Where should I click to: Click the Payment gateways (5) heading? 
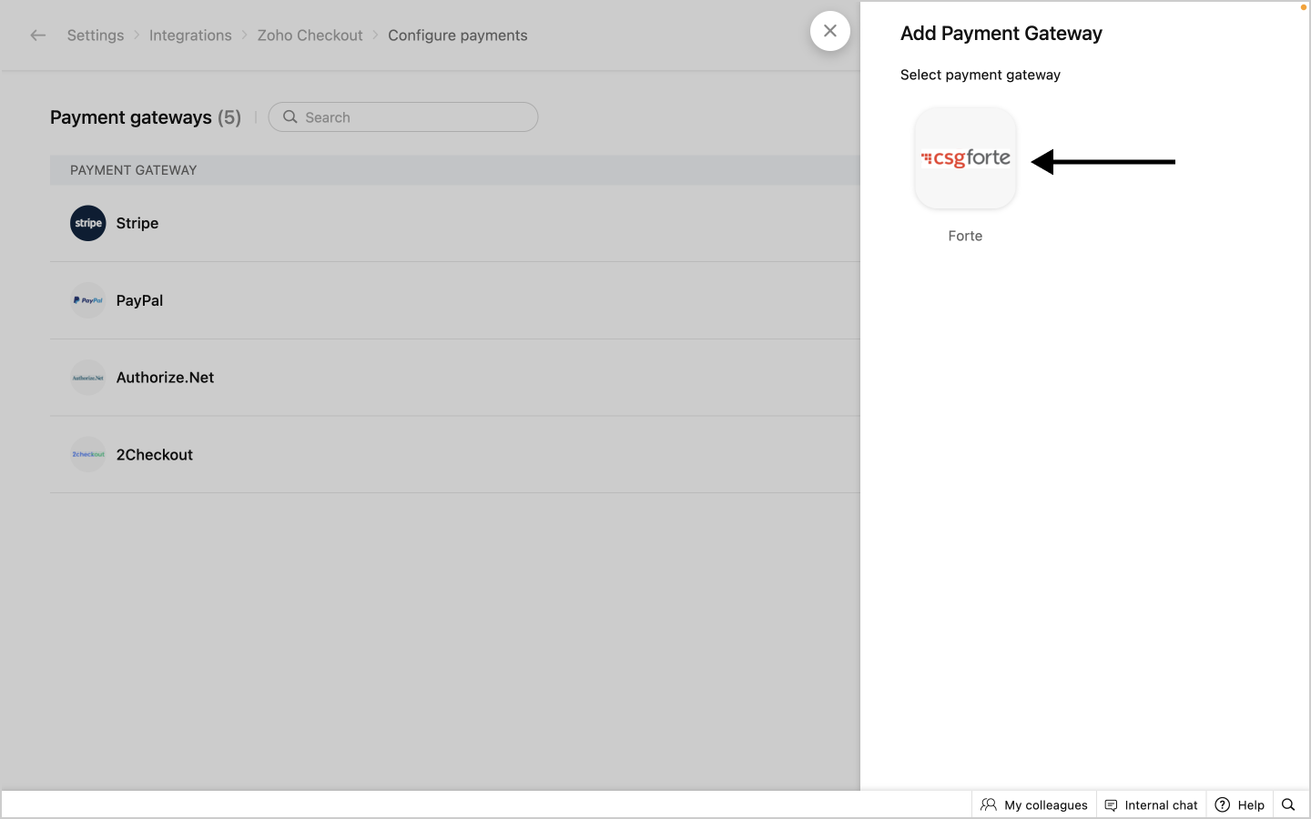(146, 117)
